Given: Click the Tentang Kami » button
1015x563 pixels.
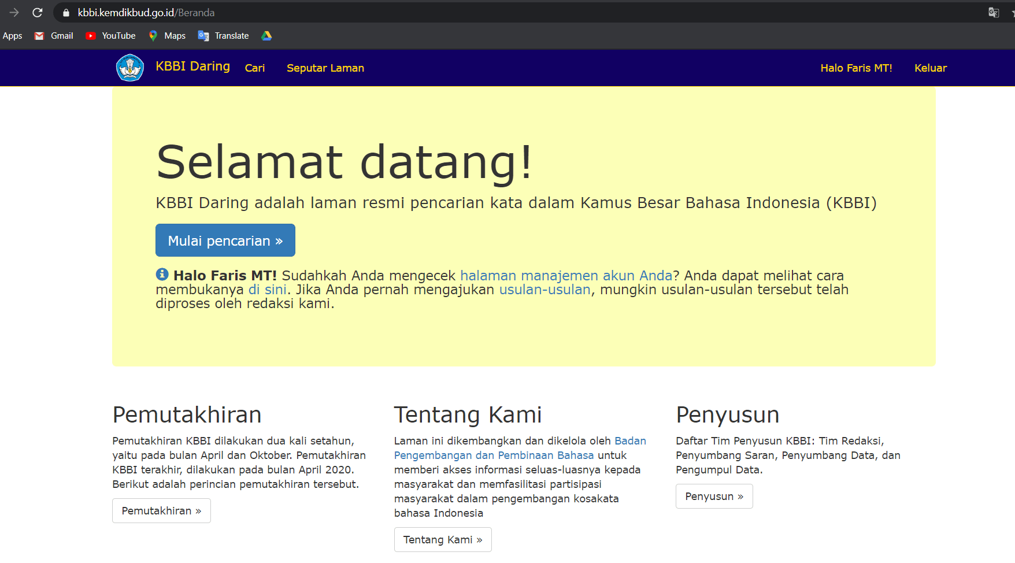Looking at the screenshot, I should point(443,540).
